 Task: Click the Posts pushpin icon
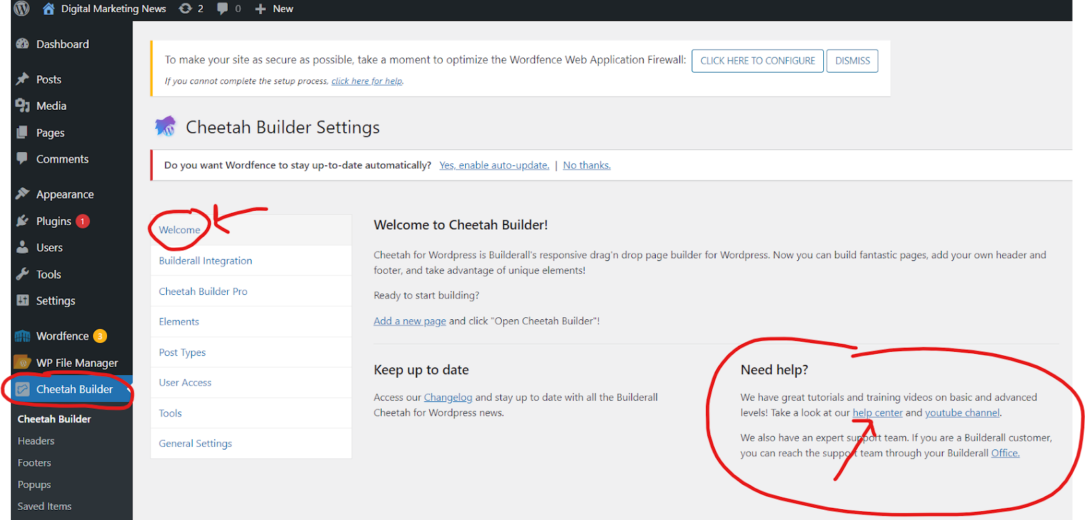(22, 79)
